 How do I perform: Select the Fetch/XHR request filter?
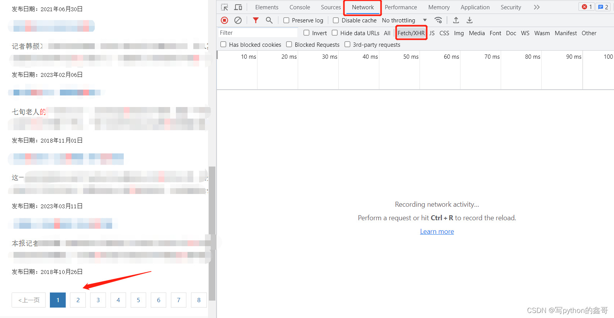tap(411, 33)
